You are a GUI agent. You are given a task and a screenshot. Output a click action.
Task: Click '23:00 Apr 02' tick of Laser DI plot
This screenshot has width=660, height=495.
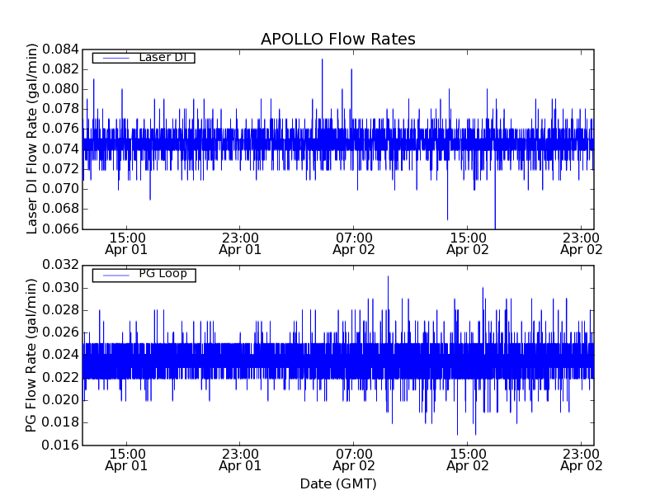pos(582,244)
